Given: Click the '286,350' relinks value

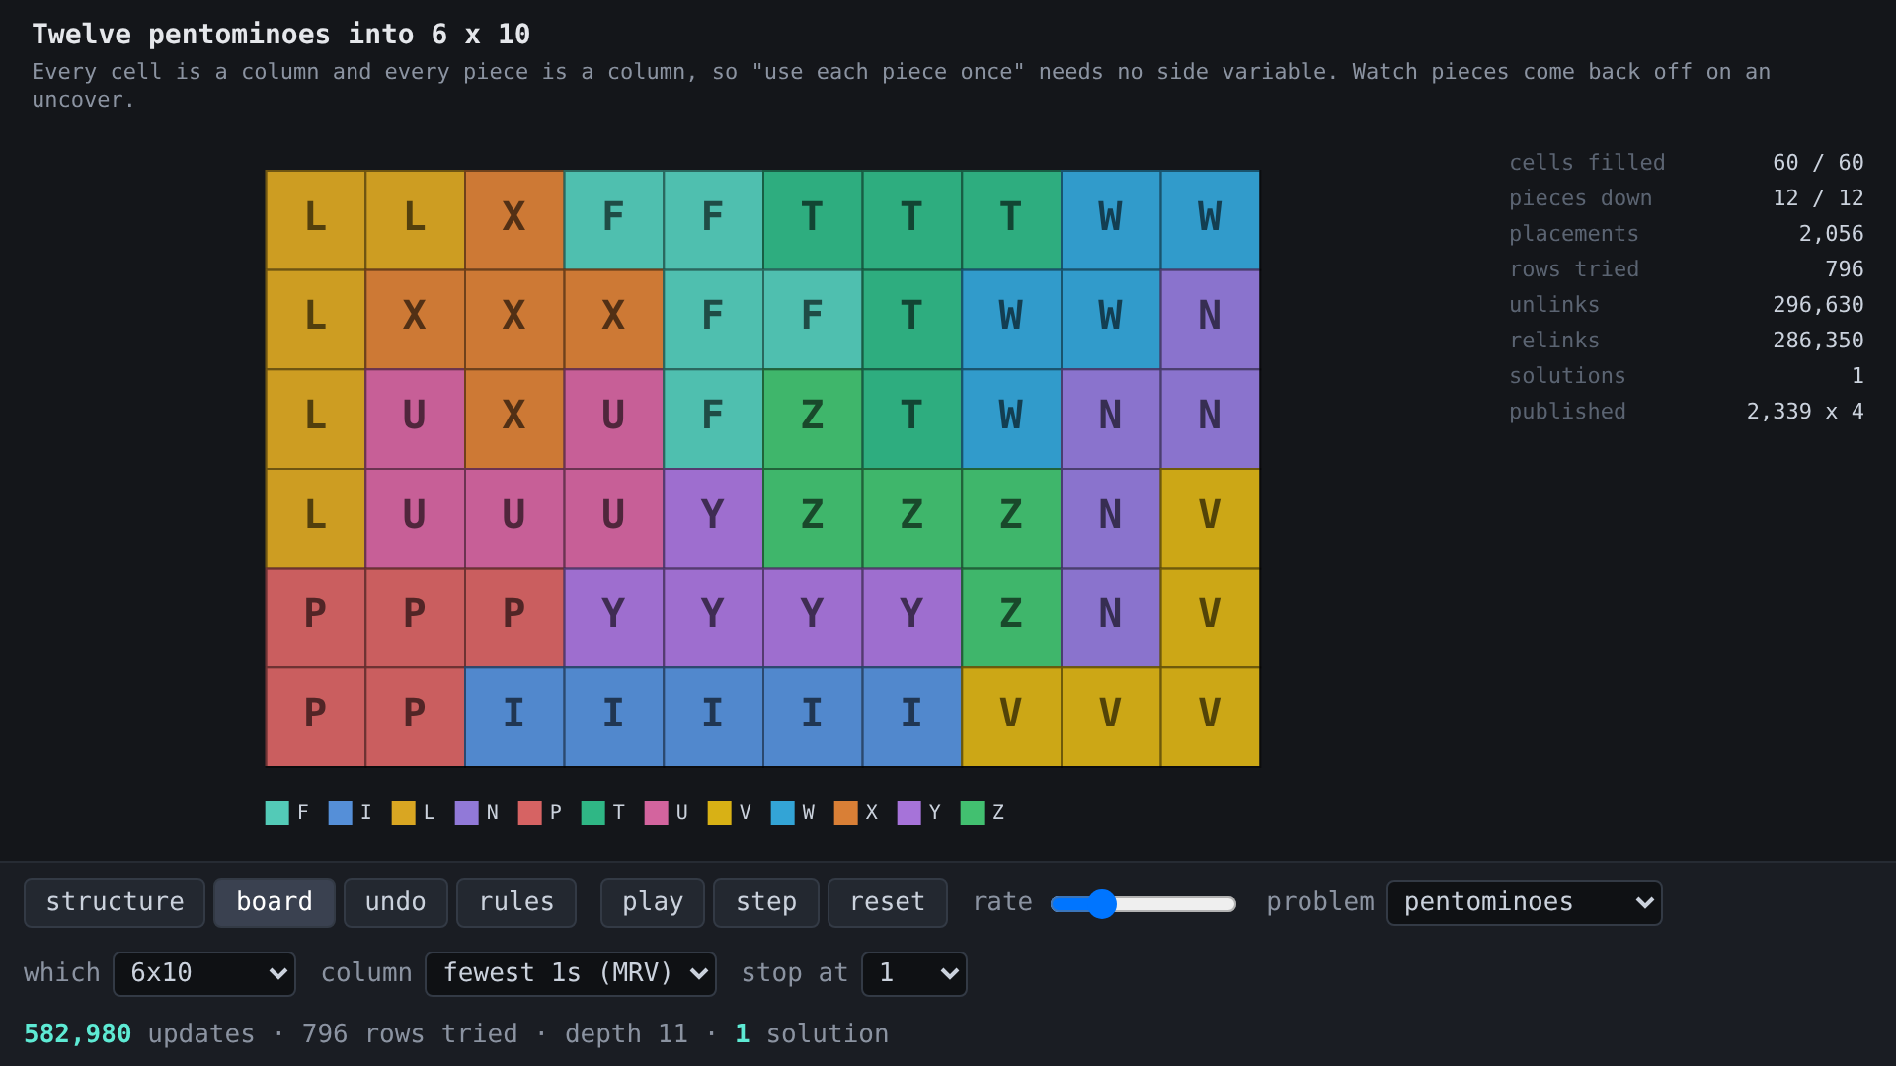Looking at the screenshot, I should [x=1818, y=341].
